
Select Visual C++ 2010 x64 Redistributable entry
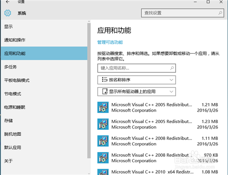click(x=158, y=172)
